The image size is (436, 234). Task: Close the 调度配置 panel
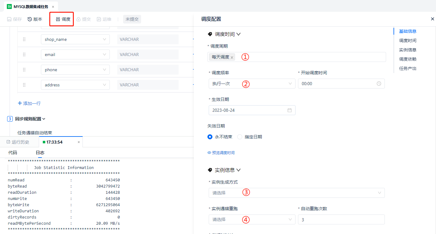tap(432, 19)
